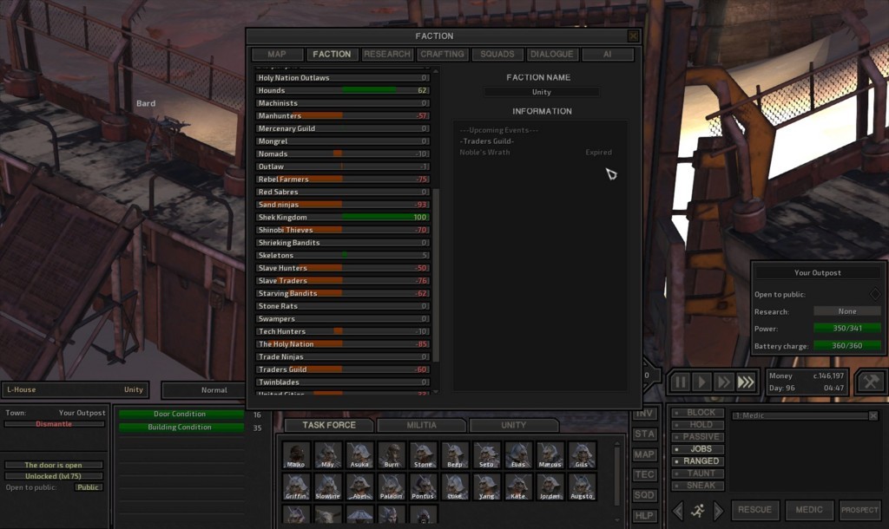The width and height of the screenshot is (889, 529).
Task: Click The Holy Nation relations bar
Action: click(342, 344)
